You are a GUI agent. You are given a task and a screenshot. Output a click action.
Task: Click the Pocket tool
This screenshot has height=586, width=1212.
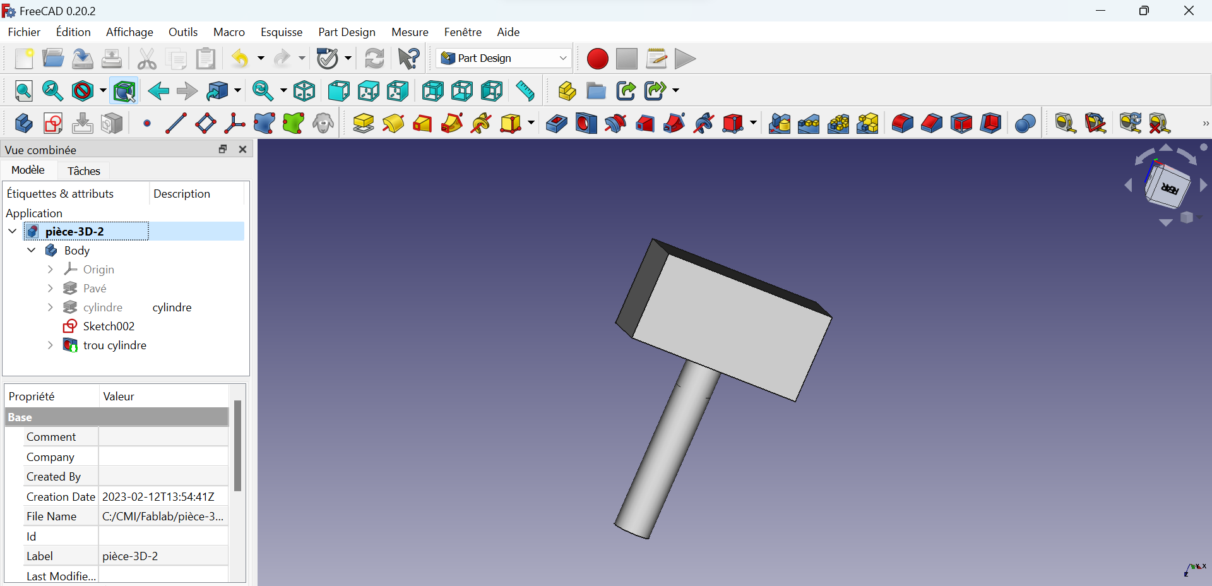point(556,124)
